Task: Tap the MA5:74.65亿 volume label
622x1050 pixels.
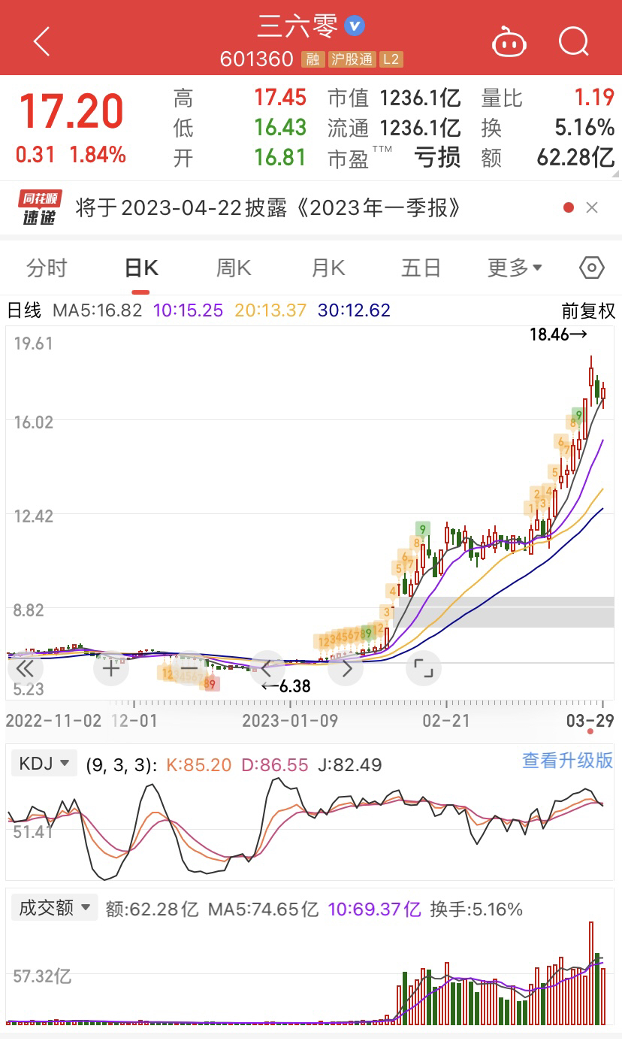Action: point(263,909)
